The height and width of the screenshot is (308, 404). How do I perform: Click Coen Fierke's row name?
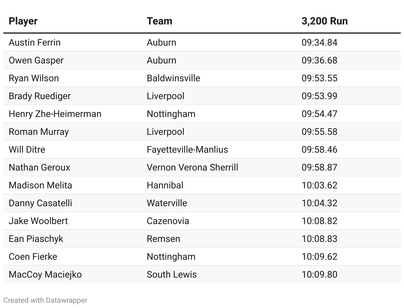(x=33, y=257)
